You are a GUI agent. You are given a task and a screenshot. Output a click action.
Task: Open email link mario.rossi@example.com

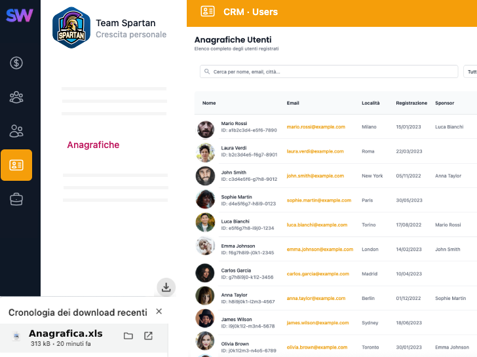316,127
